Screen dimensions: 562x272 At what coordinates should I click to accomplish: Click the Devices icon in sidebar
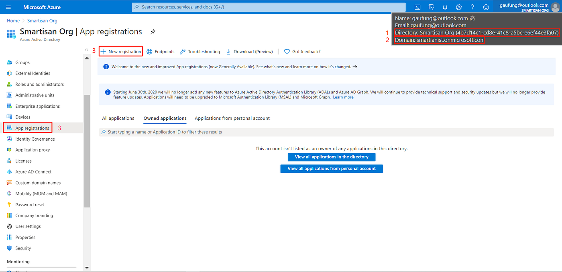pos(9,117)
